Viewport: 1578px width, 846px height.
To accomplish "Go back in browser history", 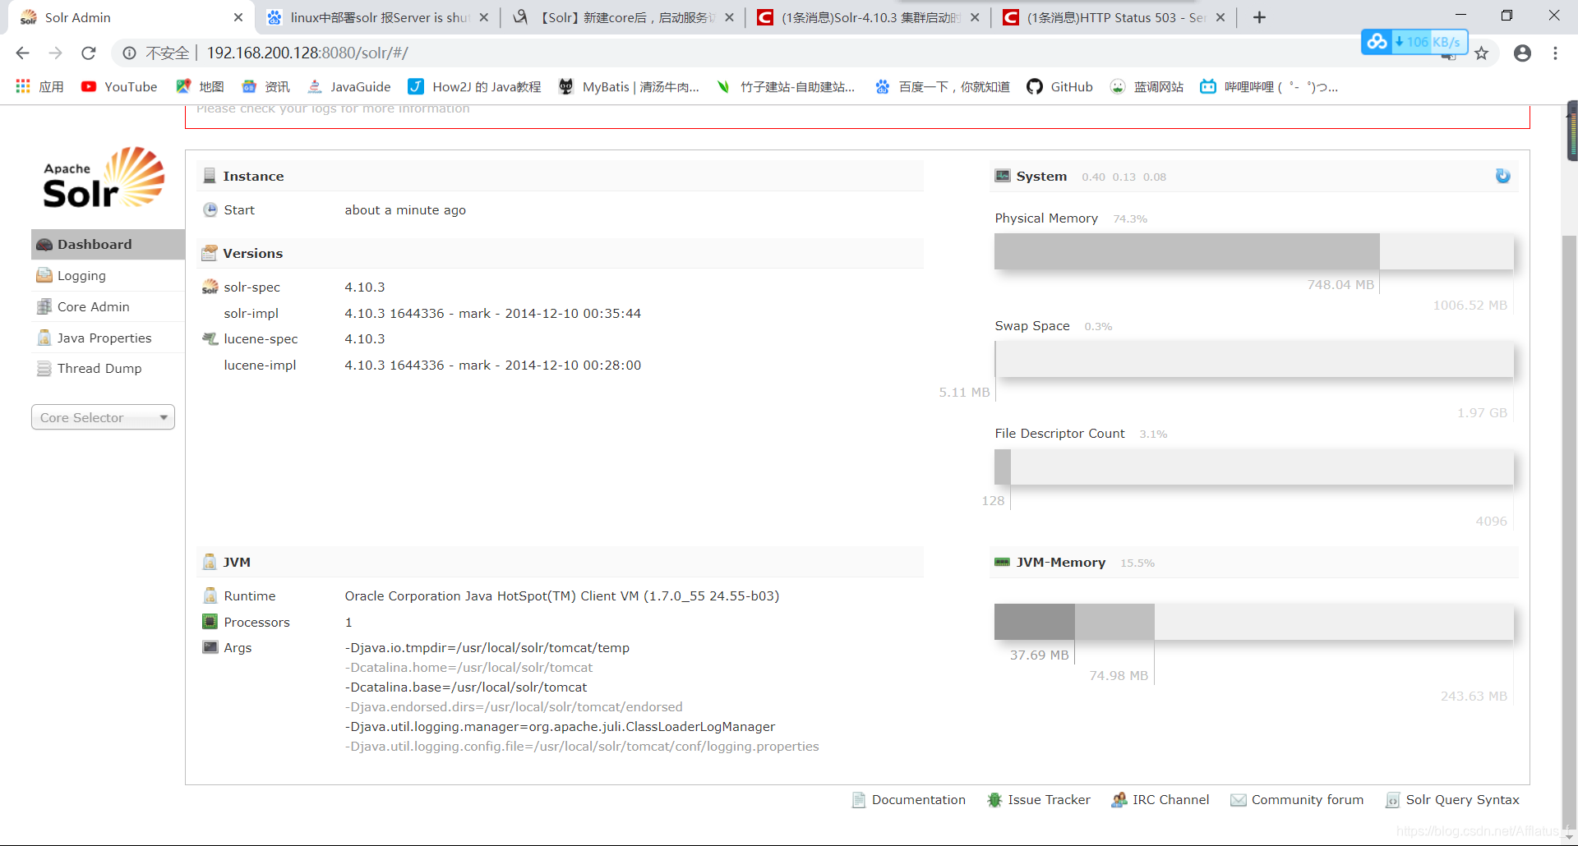I will pos(22,53).
